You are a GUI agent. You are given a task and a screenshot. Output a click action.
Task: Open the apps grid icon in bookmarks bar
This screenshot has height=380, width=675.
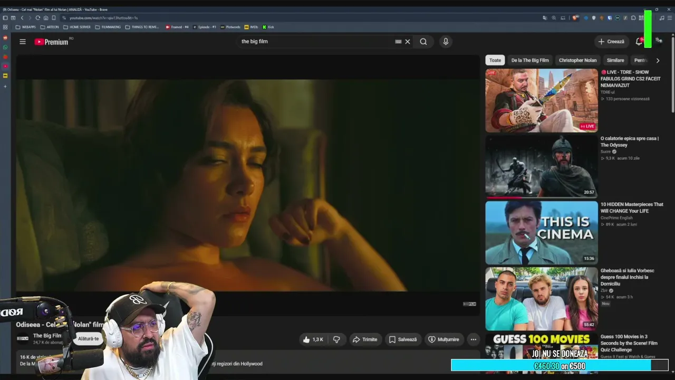(5, 27)
